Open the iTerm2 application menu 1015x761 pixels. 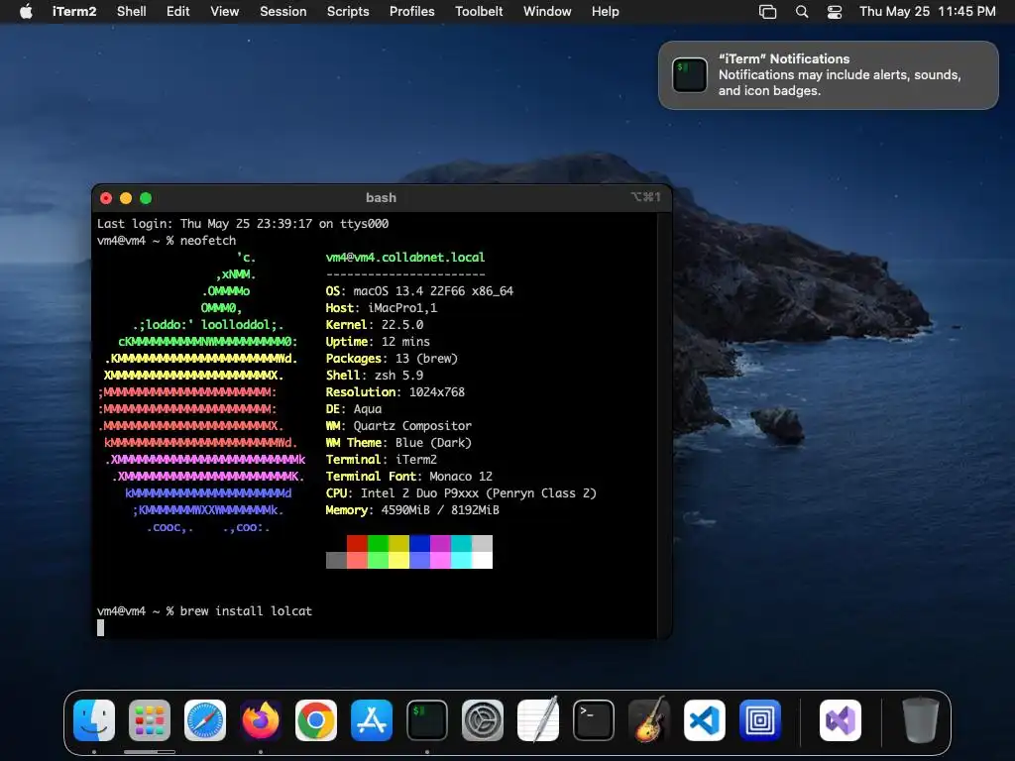pos(73,12)
